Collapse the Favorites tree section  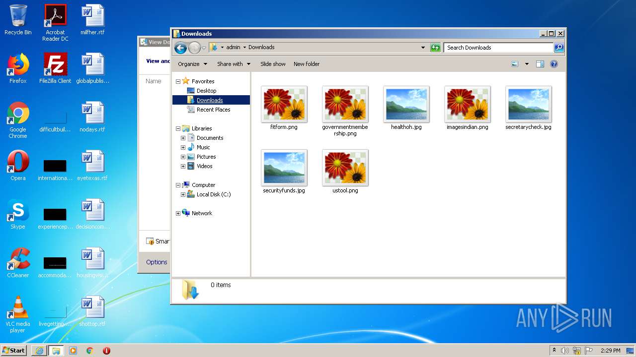178,81
